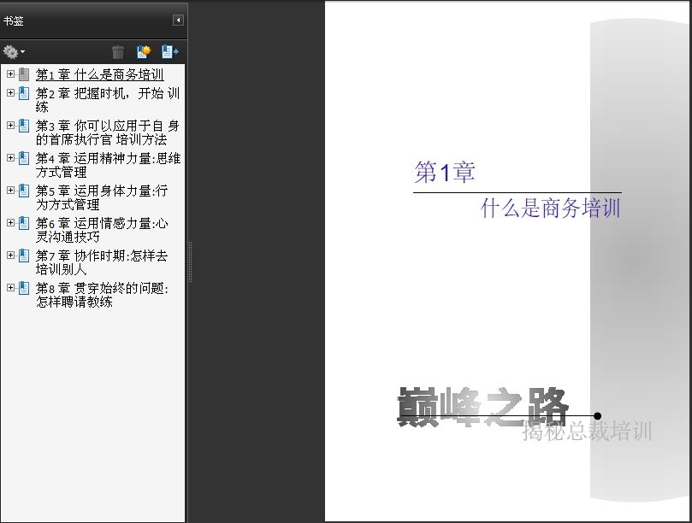This screenshot has height=523, width=692.
Task: Select bookmark 第8章 贯穿始终的问题:怎样聘请教练
Action: pyautogui.click(x=102, y=295)
